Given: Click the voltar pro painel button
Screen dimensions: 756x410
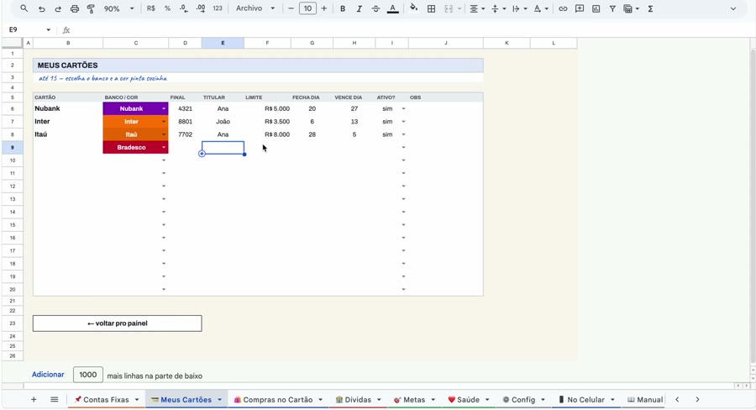Looking at the screenshot, I should coord(117,323).
